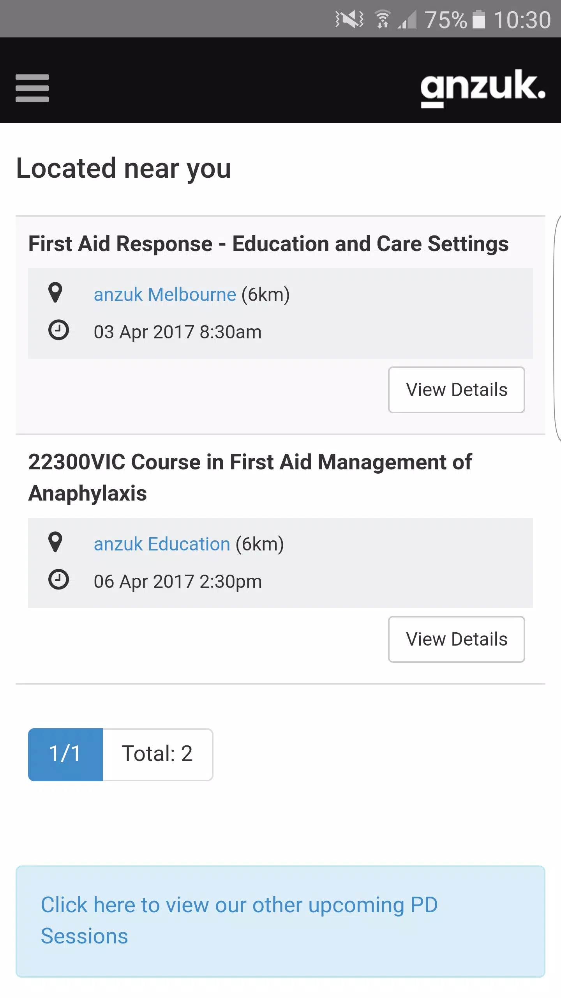Click location pin beside anzuk Education
This screenshot has height=998, width=561.
pos(55,542)
